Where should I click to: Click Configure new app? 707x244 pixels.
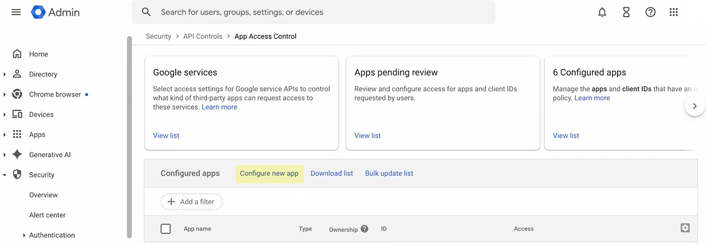[x=269, y=173]
